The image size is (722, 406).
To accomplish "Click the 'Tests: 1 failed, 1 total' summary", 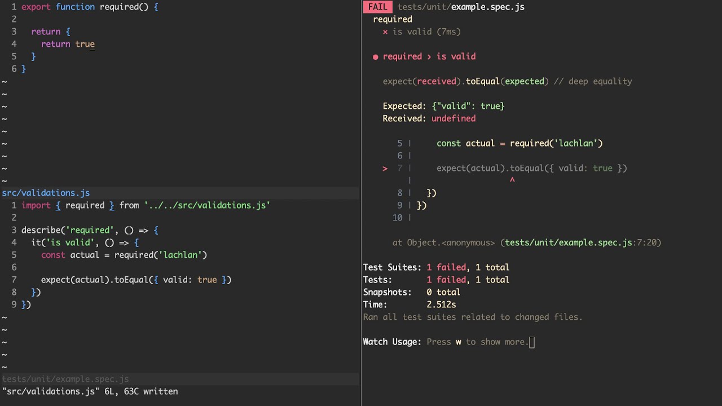I will click(436, 280).
